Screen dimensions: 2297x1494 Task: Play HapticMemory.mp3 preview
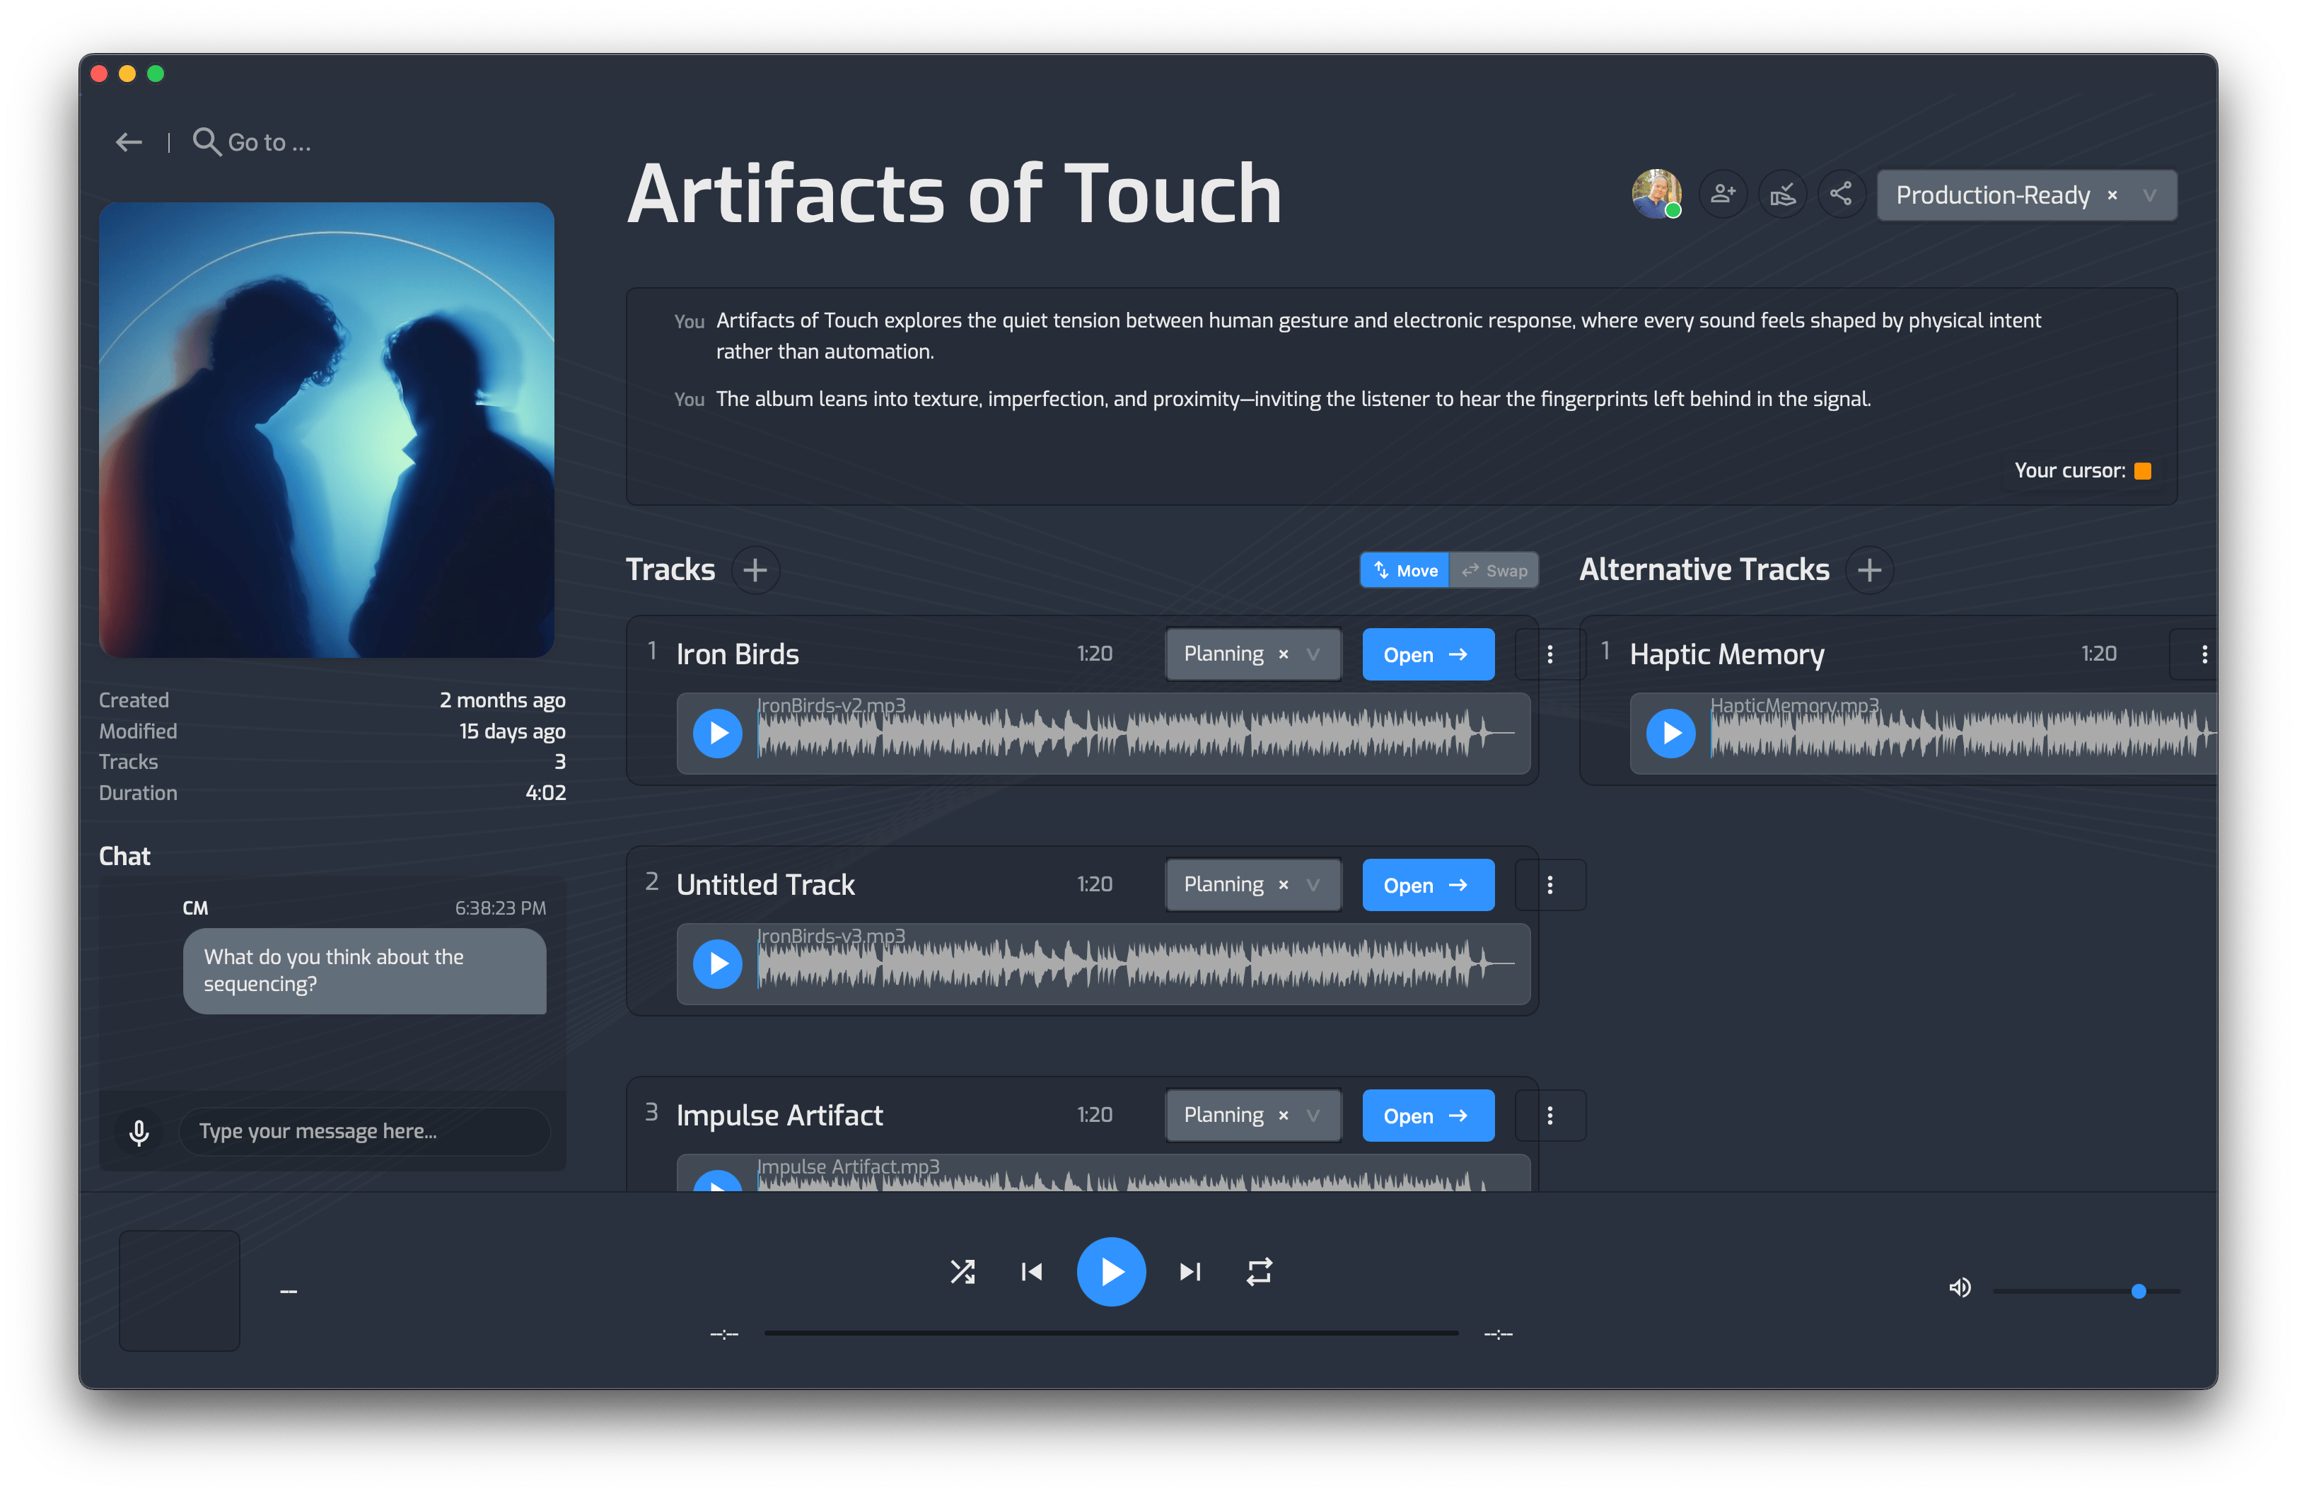(1670, 734)
